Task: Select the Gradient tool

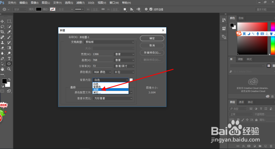Action: [9, 48]
